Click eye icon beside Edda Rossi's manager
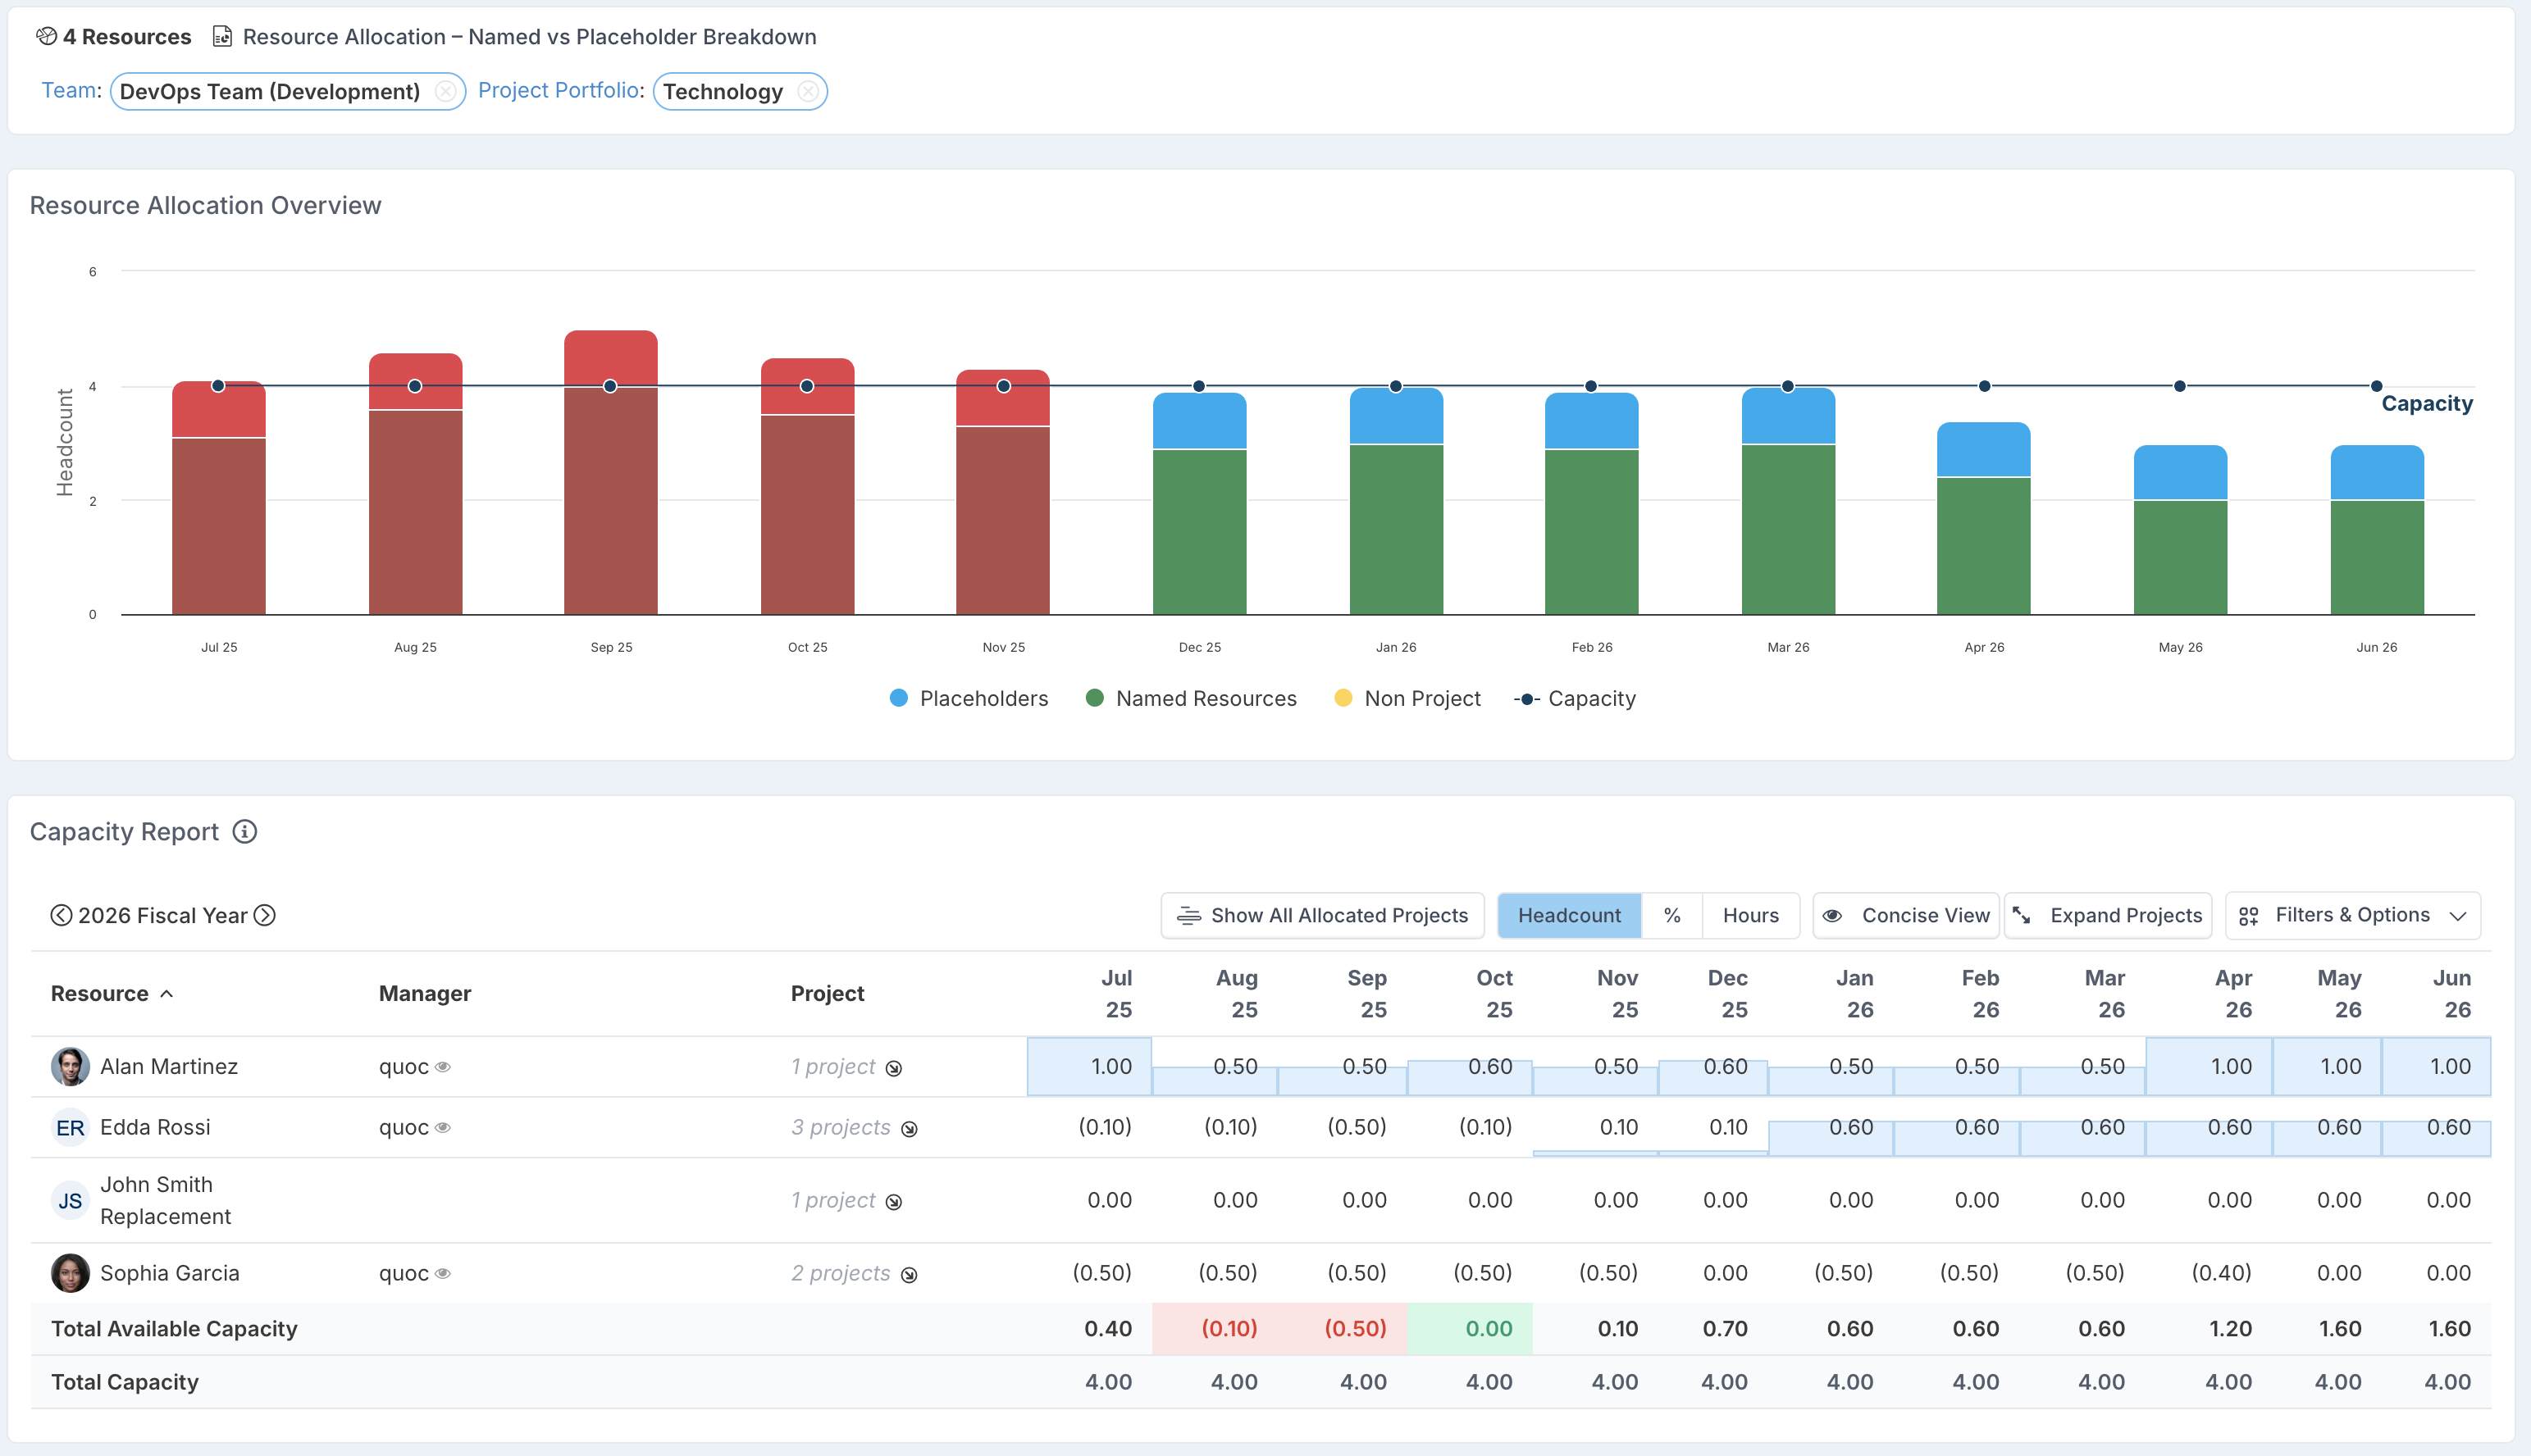 (443, 1128)
